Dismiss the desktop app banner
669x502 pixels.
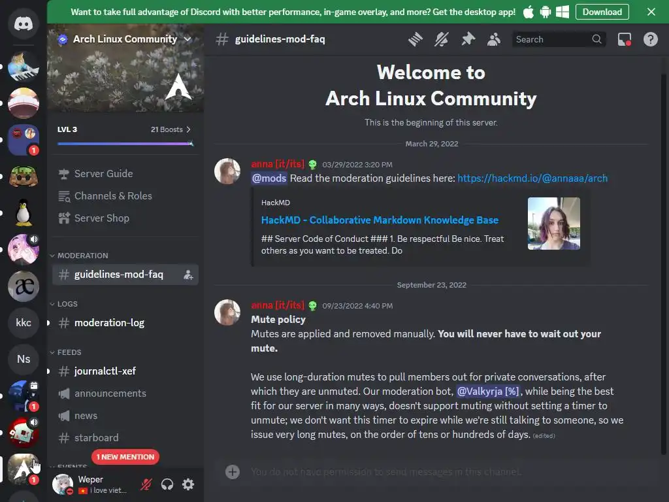pyautogui.click(x=651, y=12)
